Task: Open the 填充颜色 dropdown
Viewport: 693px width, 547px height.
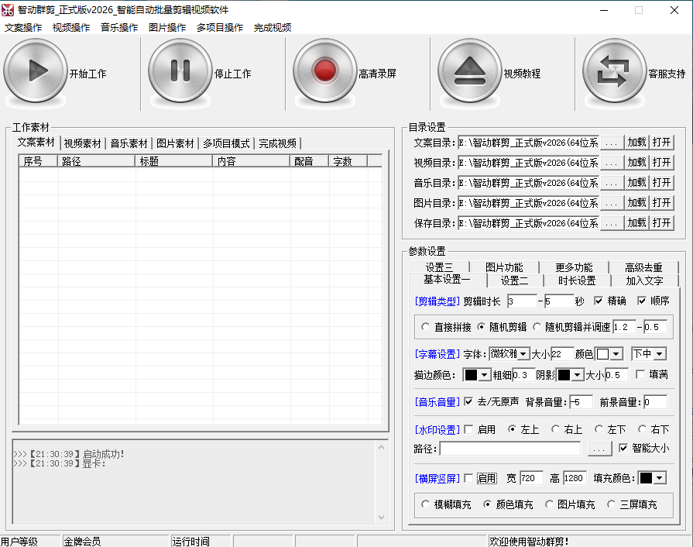Action: point(653,477)
